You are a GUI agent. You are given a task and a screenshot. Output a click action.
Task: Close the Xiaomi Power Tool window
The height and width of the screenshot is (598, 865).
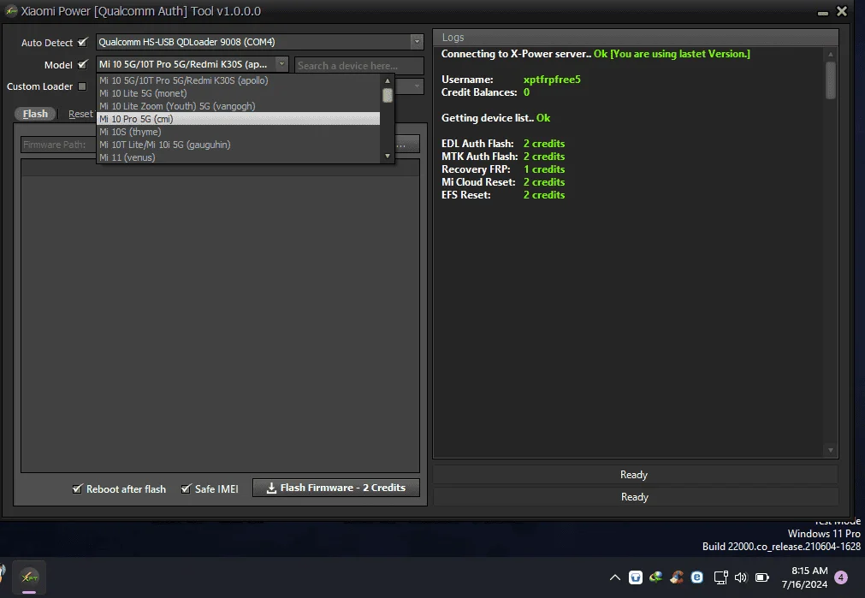(842, 11)
